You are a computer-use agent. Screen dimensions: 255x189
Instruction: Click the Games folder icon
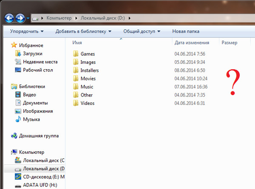click(76, 54)
